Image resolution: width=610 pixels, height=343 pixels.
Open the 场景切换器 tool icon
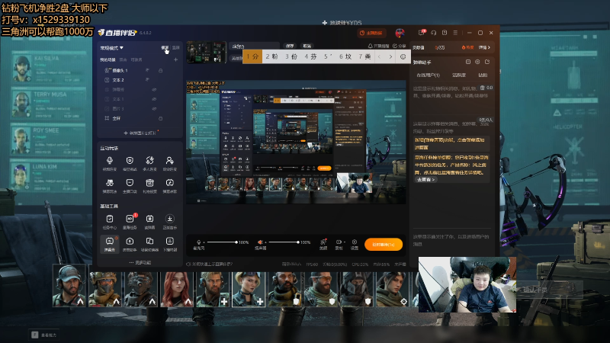pos(149,242)
